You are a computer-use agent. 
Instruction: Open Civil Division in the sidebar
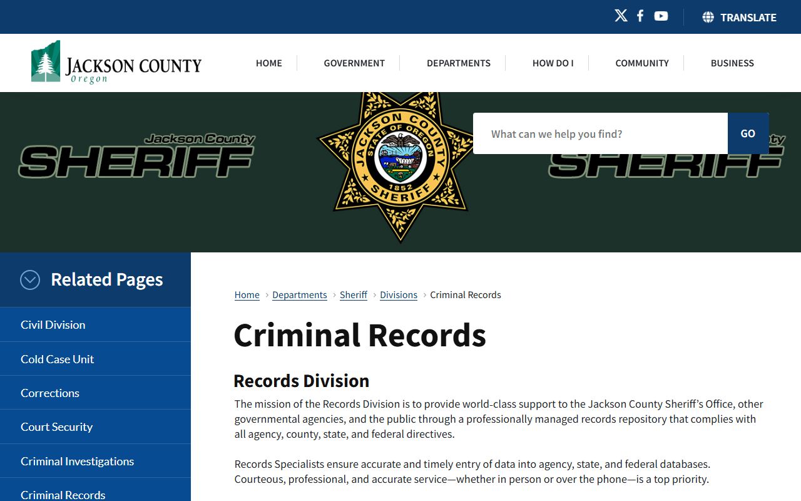[95, 324]
